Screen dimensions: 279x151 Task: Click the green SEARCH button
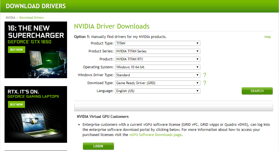(257, 91)
